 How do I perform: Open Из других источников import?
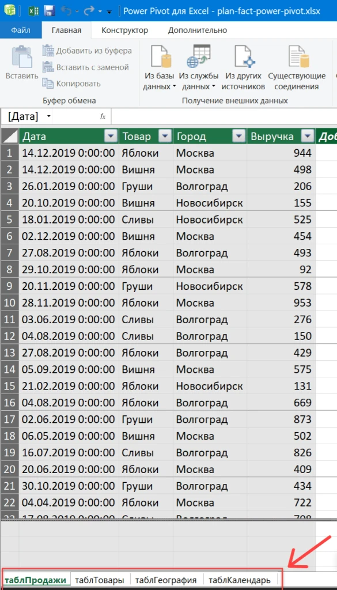[x=243, y=68]
